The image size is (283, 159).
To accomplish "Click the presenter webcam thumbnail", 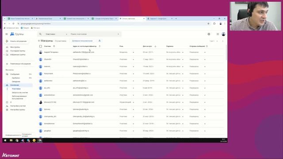I will 256,16.
